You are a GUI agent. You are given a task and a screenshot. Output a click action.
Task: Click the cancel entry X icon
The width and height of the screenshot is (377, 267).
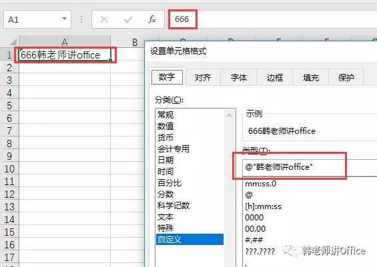coord(104,19)
